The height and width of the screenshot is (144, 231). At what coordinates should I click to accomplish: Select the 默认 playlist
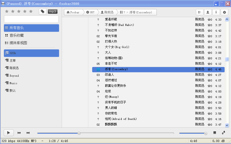31,90
